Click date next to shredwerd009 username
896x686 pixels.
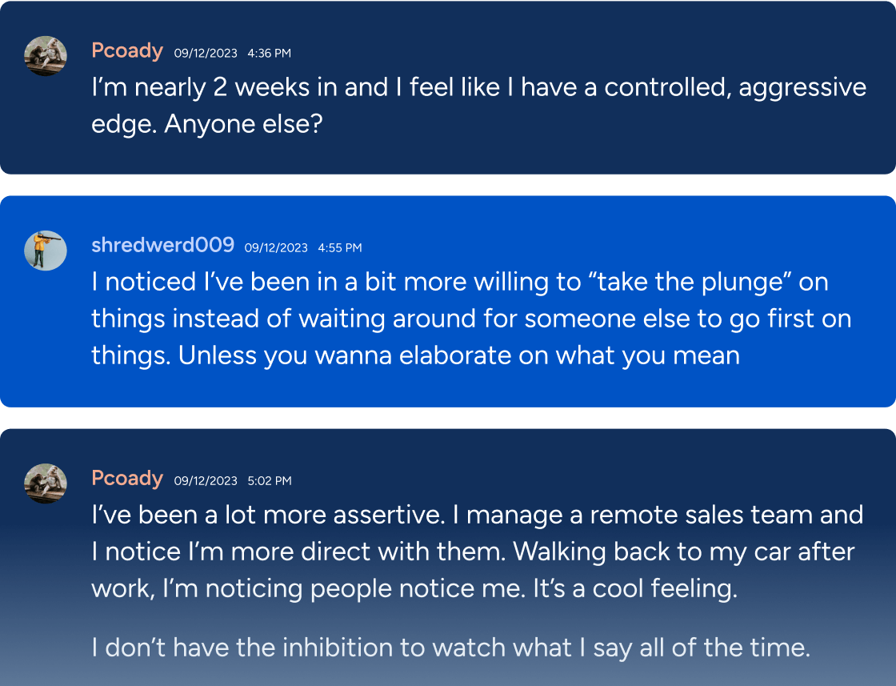click(x=276, y=248)
